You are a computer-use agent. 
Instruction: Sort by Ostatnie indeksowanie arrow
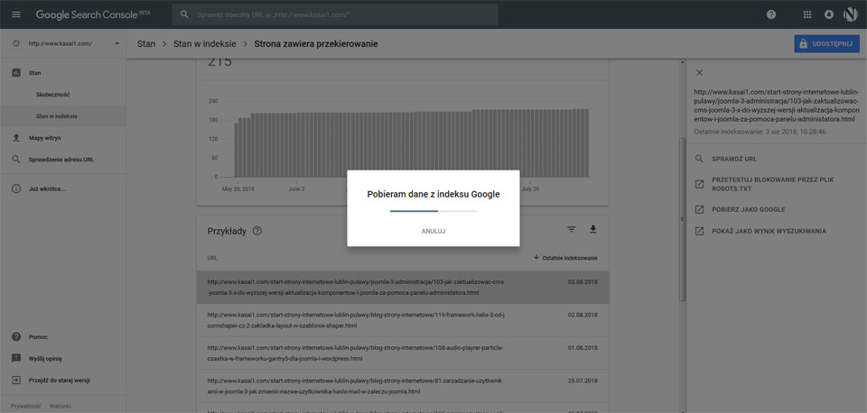click(x=536, y=258)
